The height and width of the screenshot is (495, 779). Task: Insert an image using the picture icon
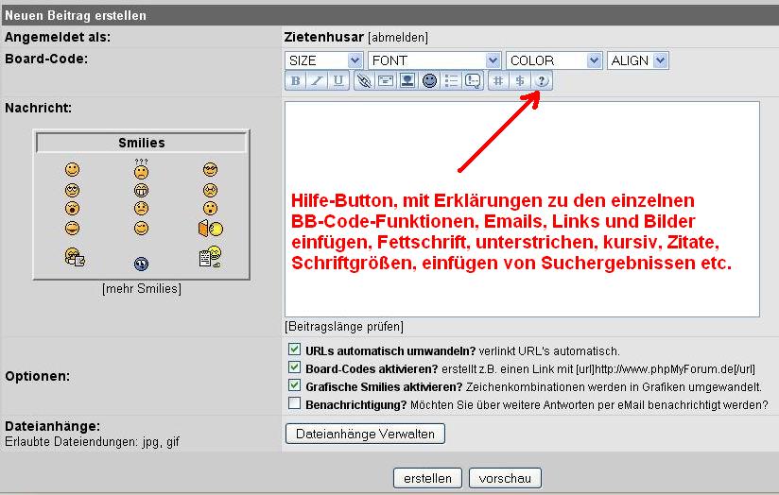[407, 81]
